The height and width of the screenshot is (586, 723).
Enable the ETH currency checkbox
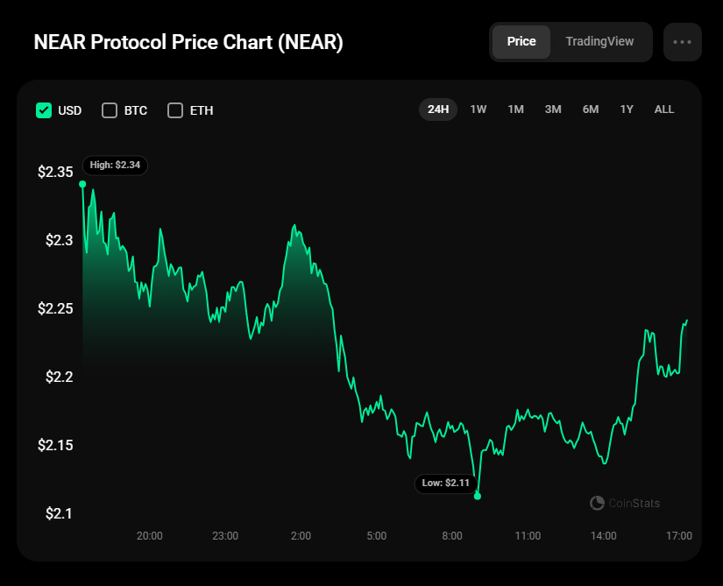click(175, 110)
